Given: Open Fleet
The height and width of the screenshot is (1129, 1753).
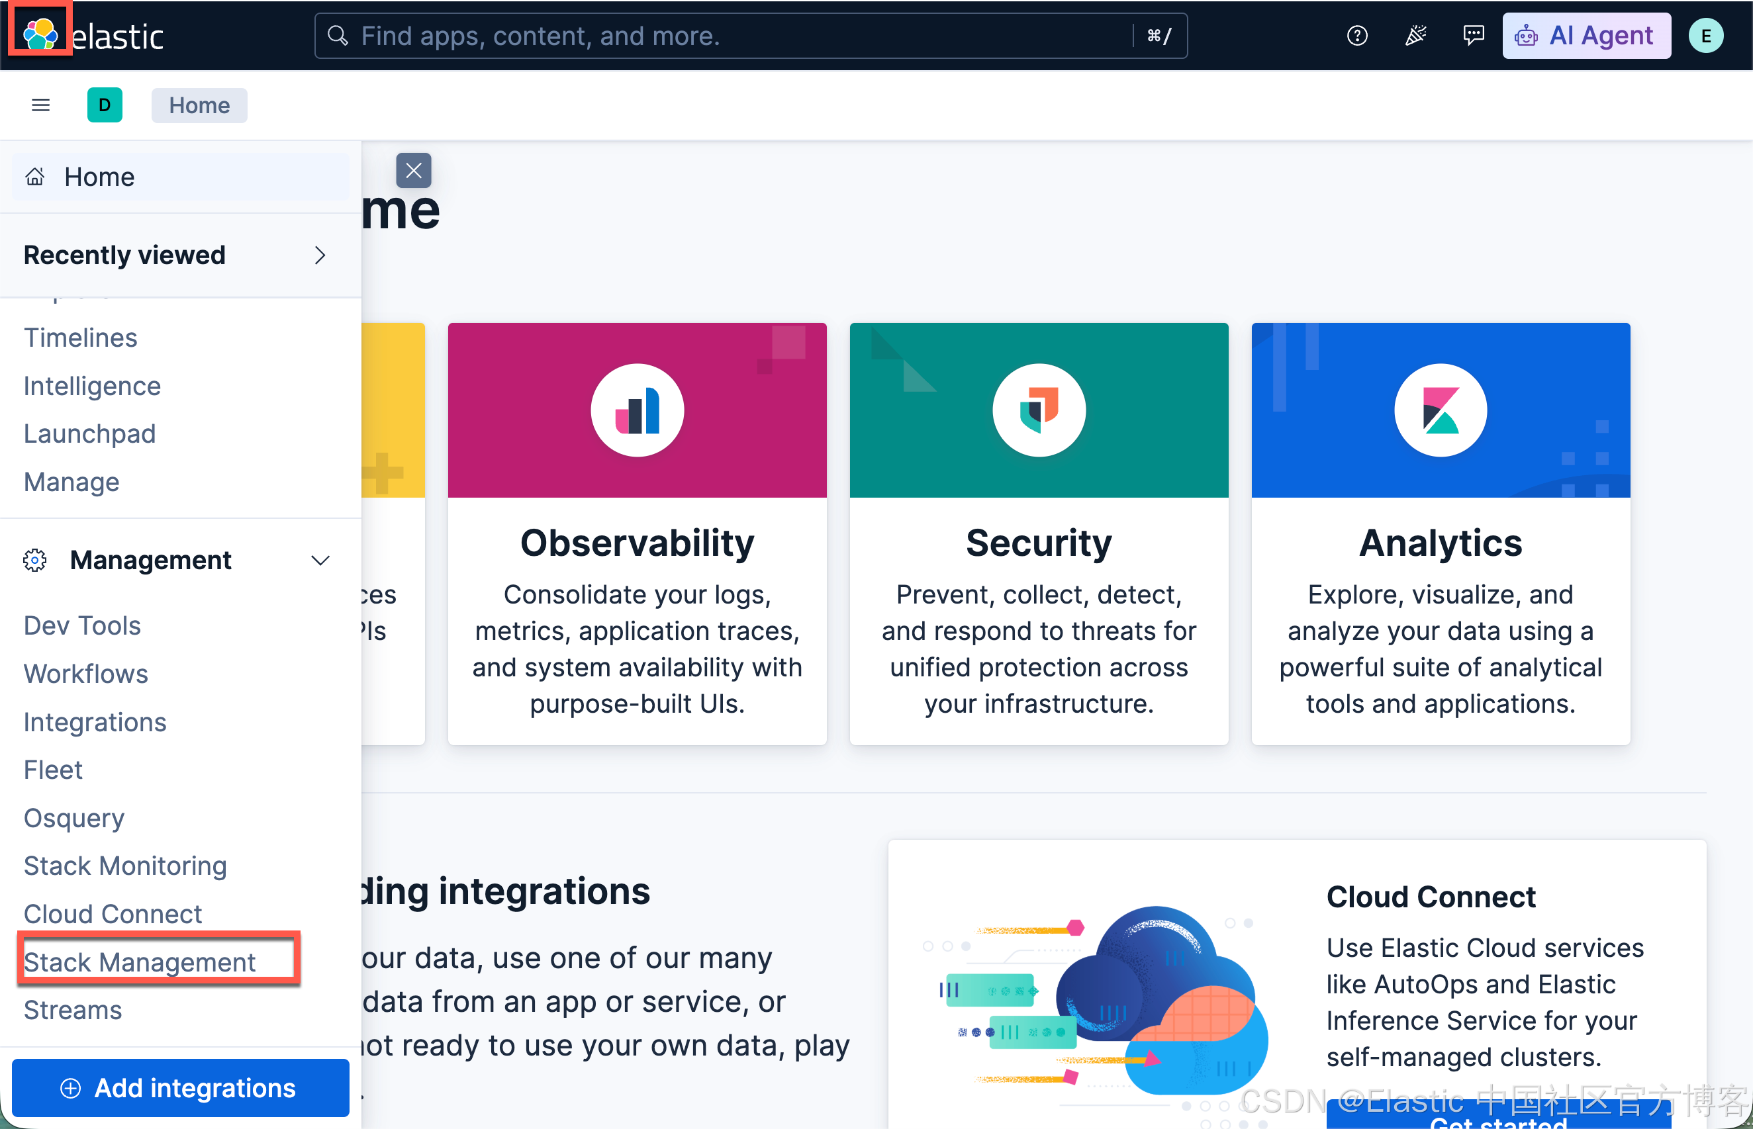Looking at the screenshot, I should point(53,770).
